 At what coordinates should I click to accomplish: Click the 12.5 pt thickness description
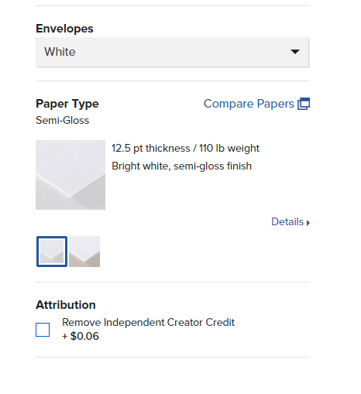(151, 149)
